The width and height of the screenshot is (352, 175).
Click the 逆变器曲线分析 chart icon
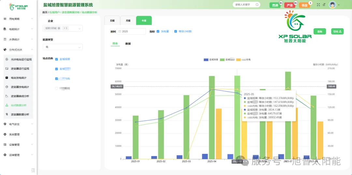pos(7,96)
